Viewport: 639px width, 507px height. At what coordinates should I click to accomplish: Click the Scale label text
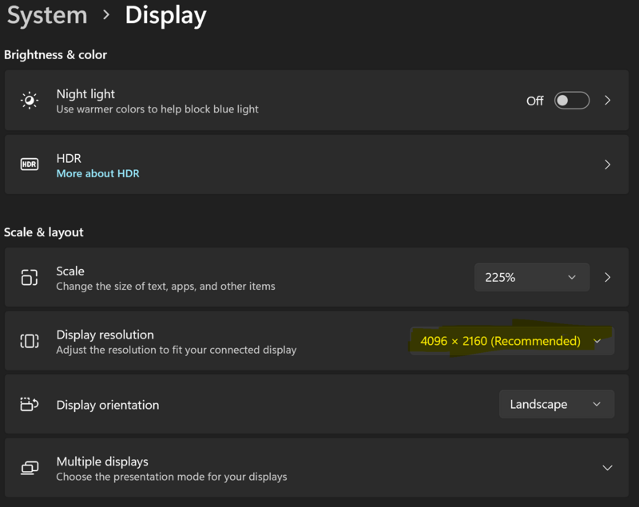click(70, 271)
